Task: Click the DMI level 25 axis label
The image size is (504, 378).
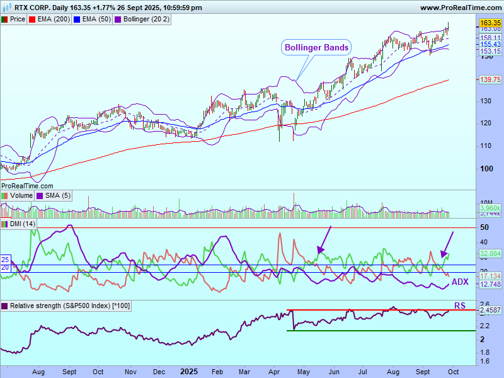Action: click(x=5, y=260)
